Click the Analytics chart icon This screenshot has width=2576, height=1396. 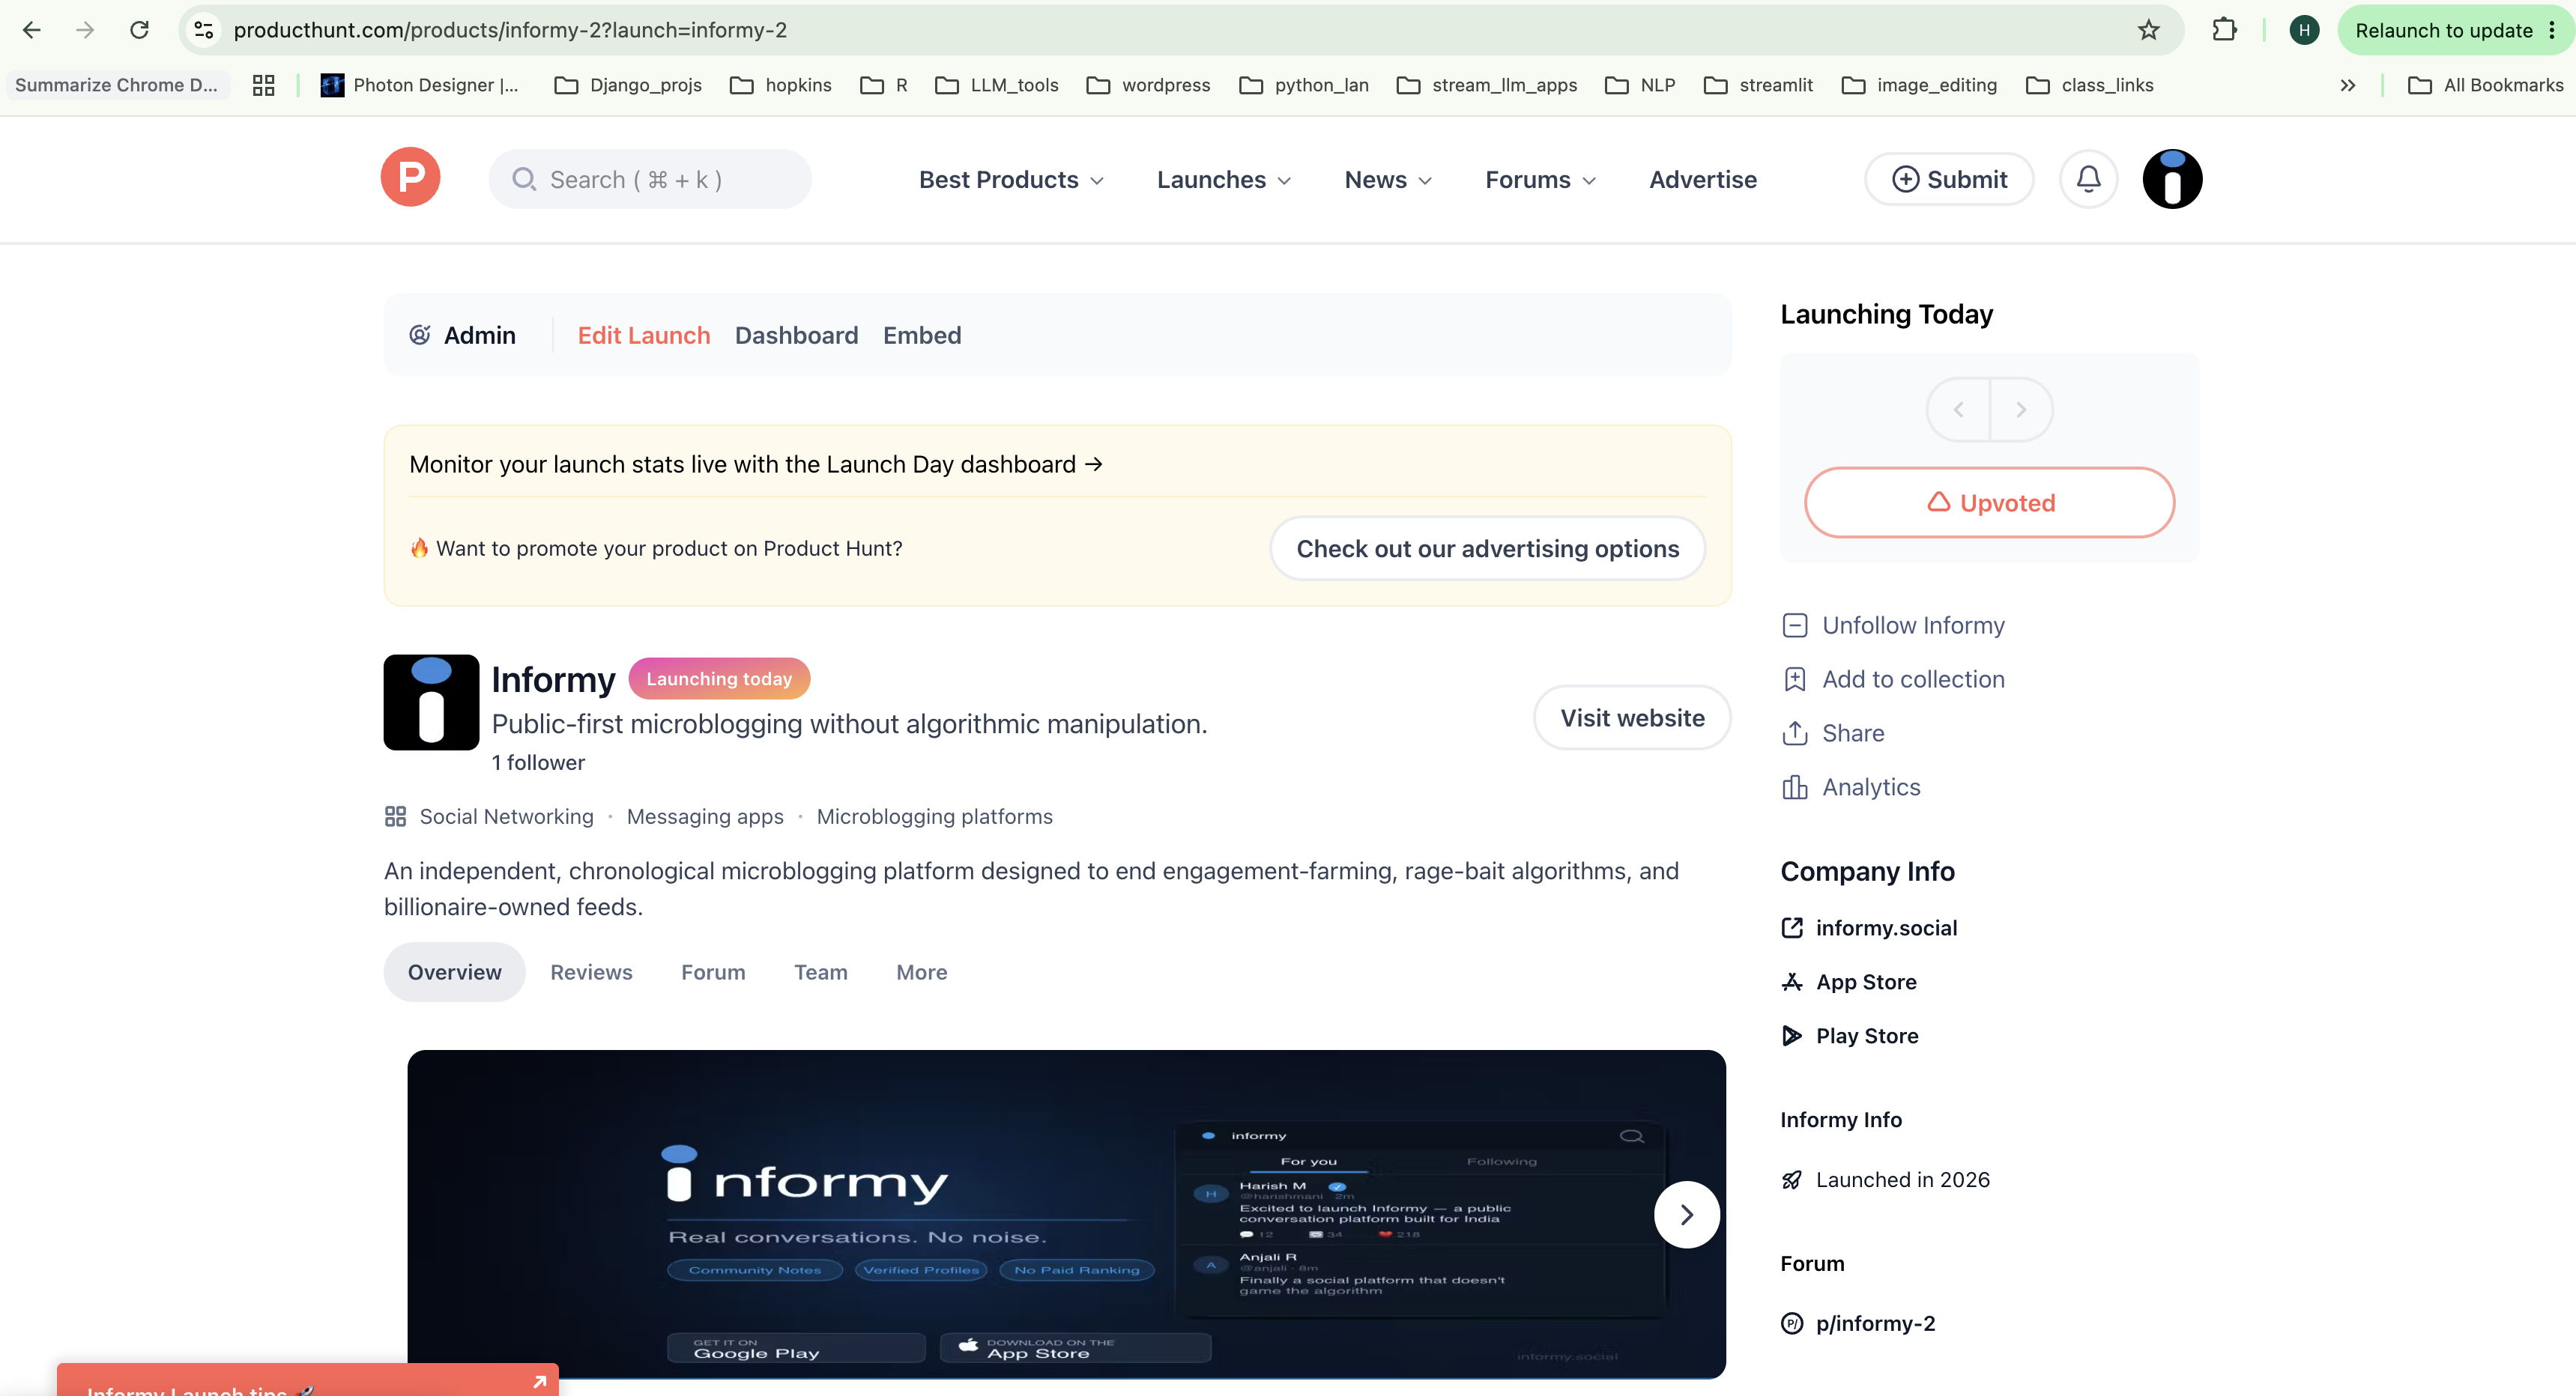point(1794,787)
